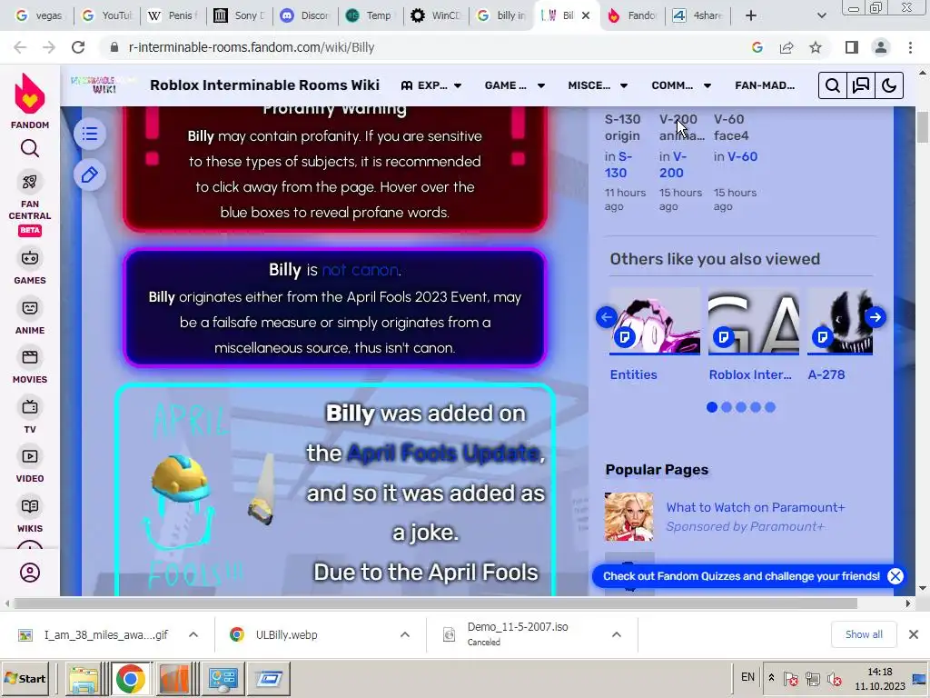
Task: Open a new browser tab
Action: click(751, 15)
